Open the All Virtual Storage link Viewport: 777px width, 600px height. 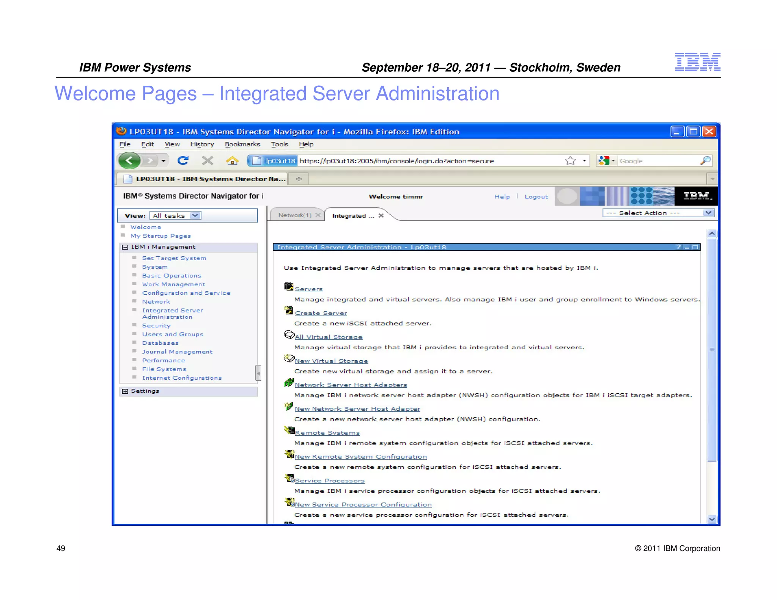[x=329, y=337]
